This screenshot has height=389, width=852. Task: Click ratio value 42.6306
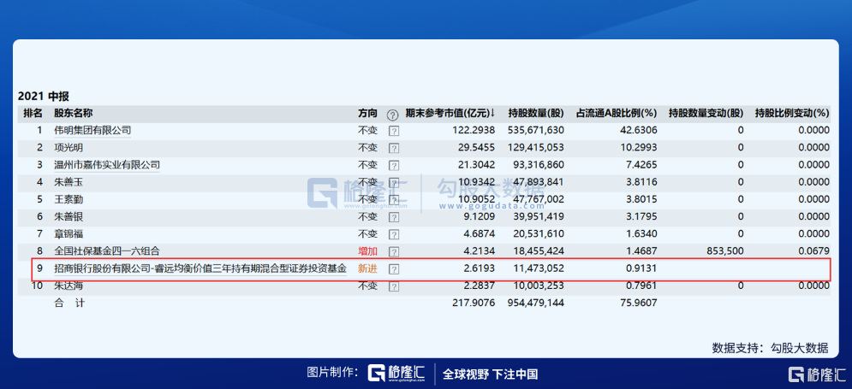click(x=639, y=130)
